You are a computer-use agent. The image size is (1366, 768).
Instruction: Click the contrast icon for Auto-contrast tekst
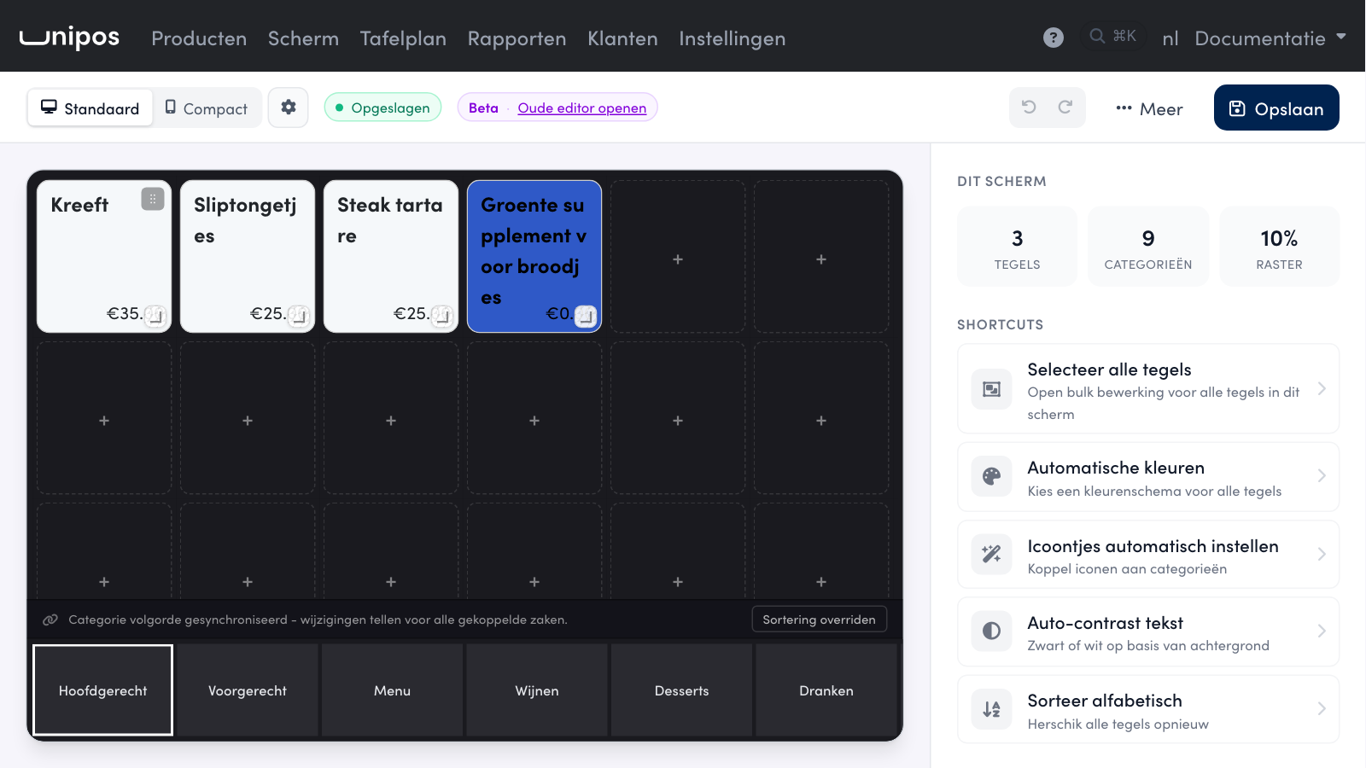pos(991,631)
